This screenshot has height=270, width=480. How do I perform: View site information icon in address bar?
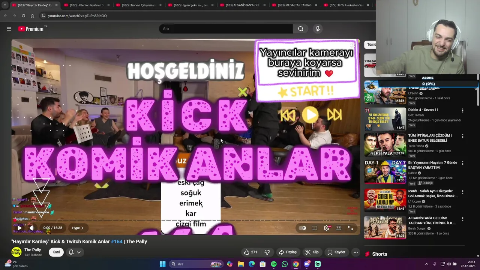tap(43, 16)
